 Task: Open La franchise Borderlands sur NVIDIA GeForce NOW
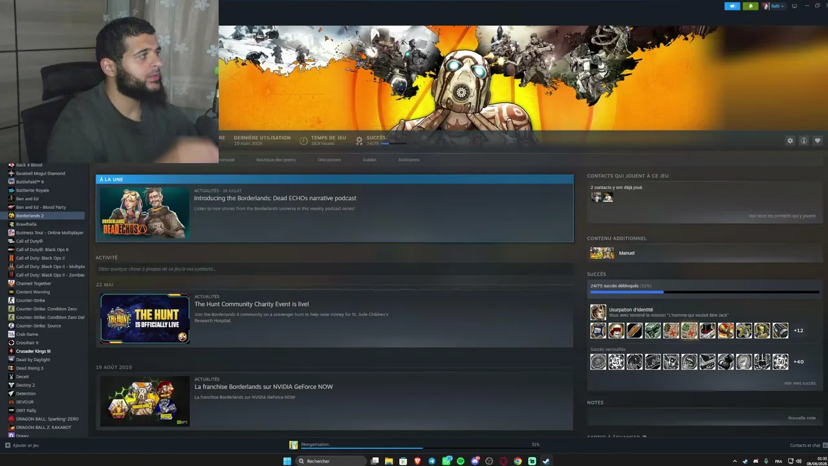(263, 387)
